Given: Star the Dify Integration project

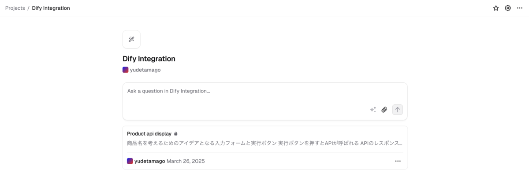Looking at the screenshot, I should coord(496,8).
